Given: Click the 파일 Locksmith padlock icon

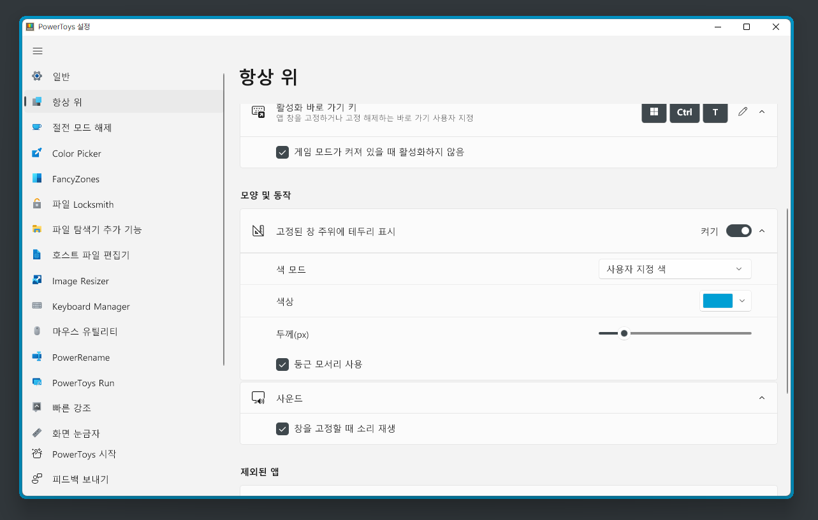Looking at the screenshot, I should 37,204.
